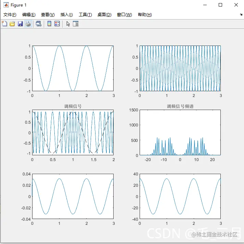Click the -20 x-axis label on spectrum plot

point(147,160)
